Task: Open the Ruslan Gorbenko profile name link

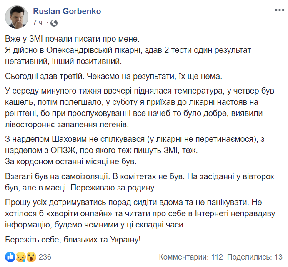Action: click(x=67, y=11)
